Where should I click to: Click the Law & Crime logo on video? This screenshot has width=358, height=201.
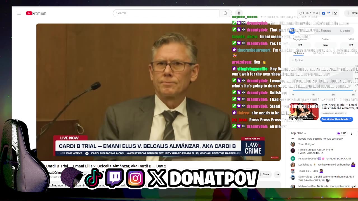(253, 148)
